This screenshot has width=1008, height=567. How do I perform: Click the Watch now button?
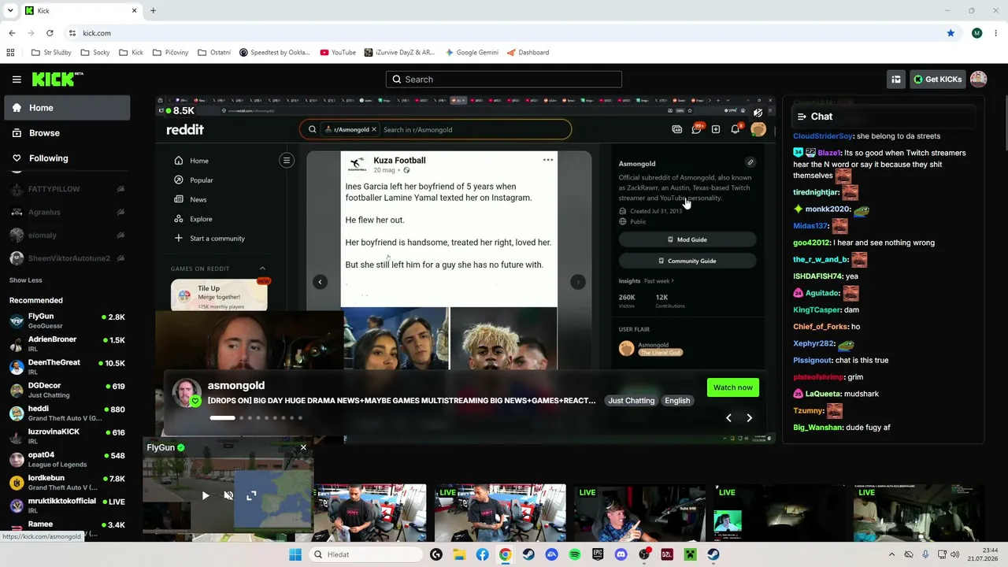pyautogui.click(x=732, y=387)
